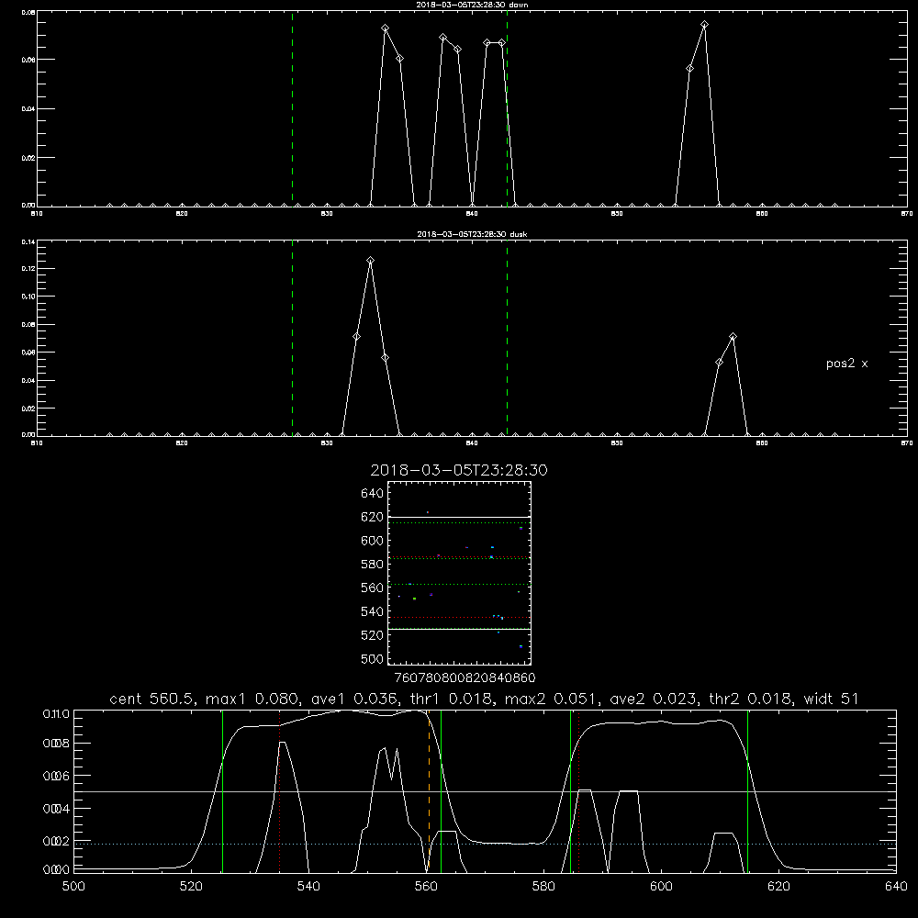Click the isolated top point above 620 in scatter plot
The width and height of the screenshot is (918, 918).
tap(428, 512)
